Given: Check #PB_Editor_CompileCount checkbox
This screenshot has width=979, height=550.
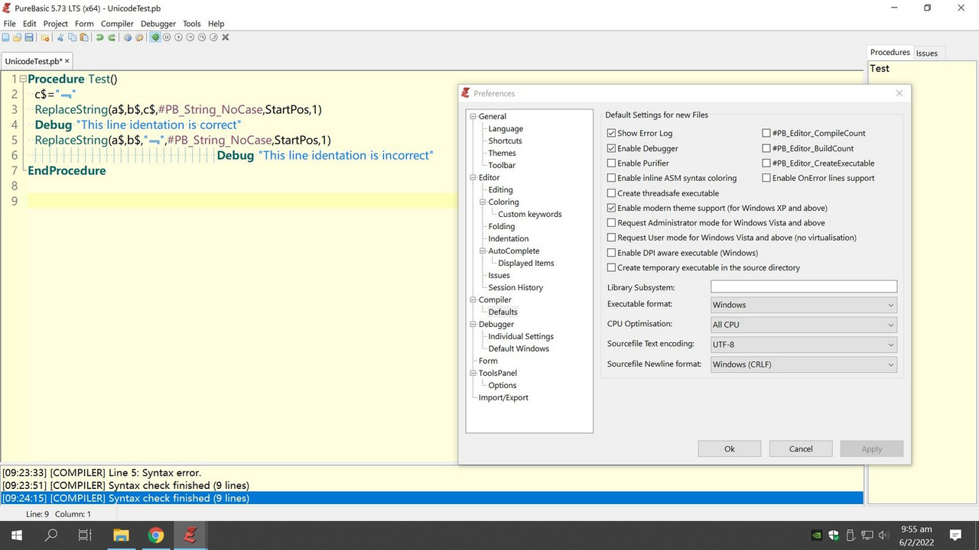Looking at the screenshot, I should coord(766,134).
